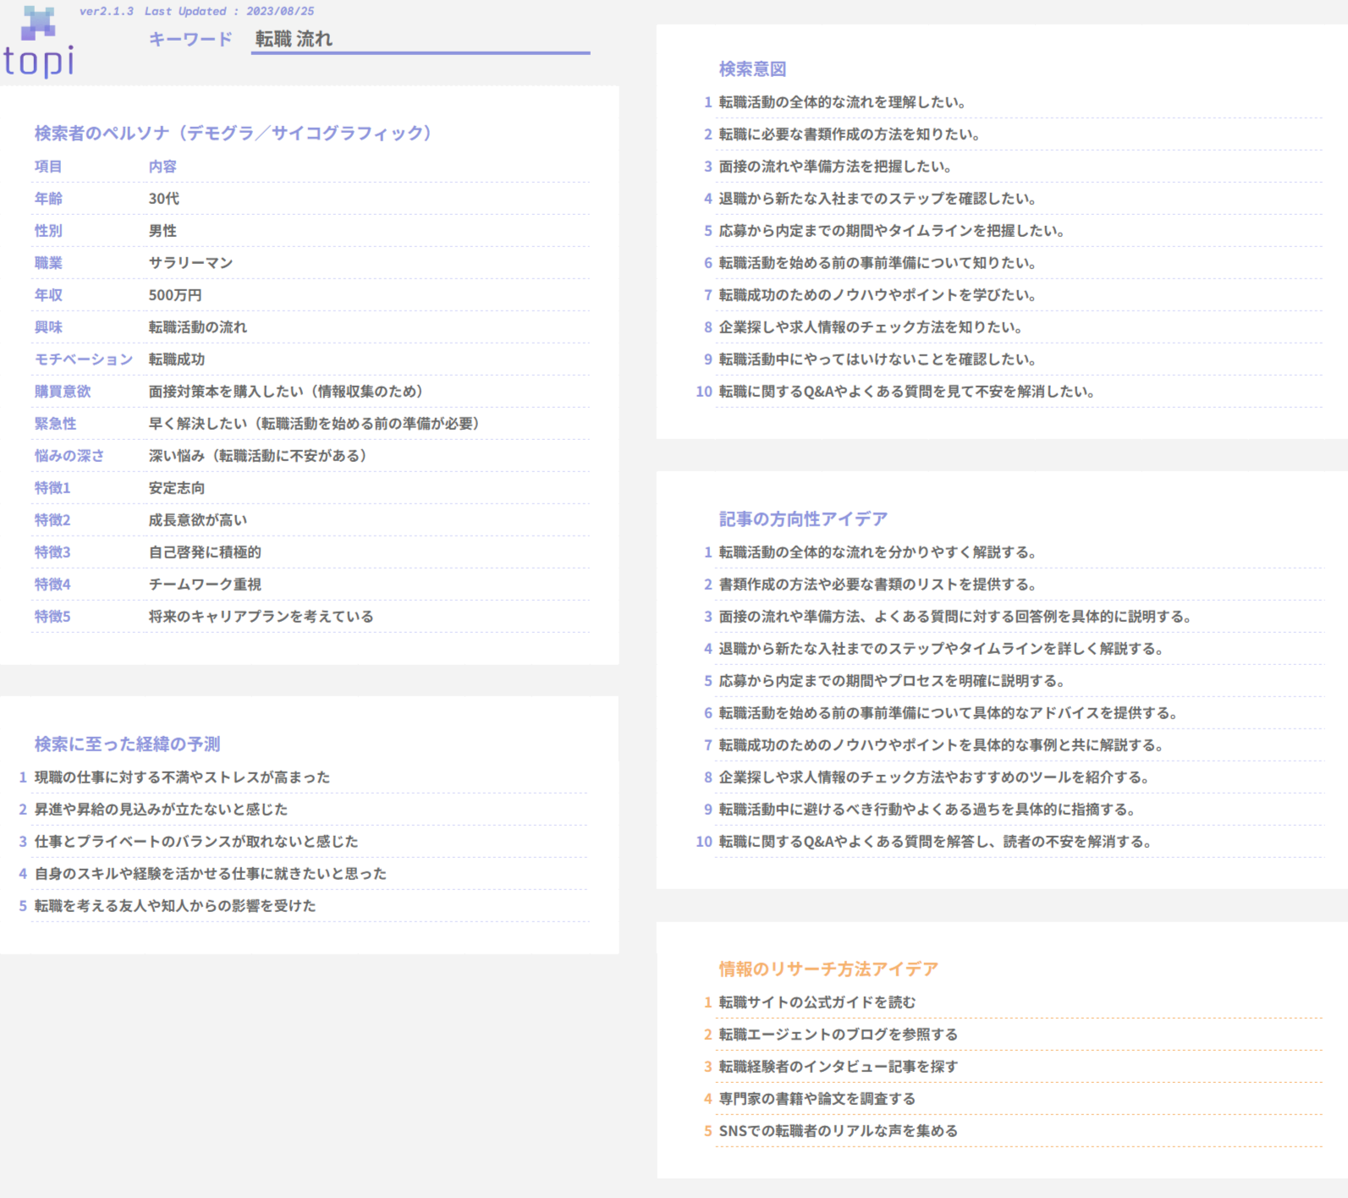Image resolution: width=1348 pixels, height=1198 pixels.
Task: Select intent 転職活動の全体的な流れを理解したい。
Action: 843,102
